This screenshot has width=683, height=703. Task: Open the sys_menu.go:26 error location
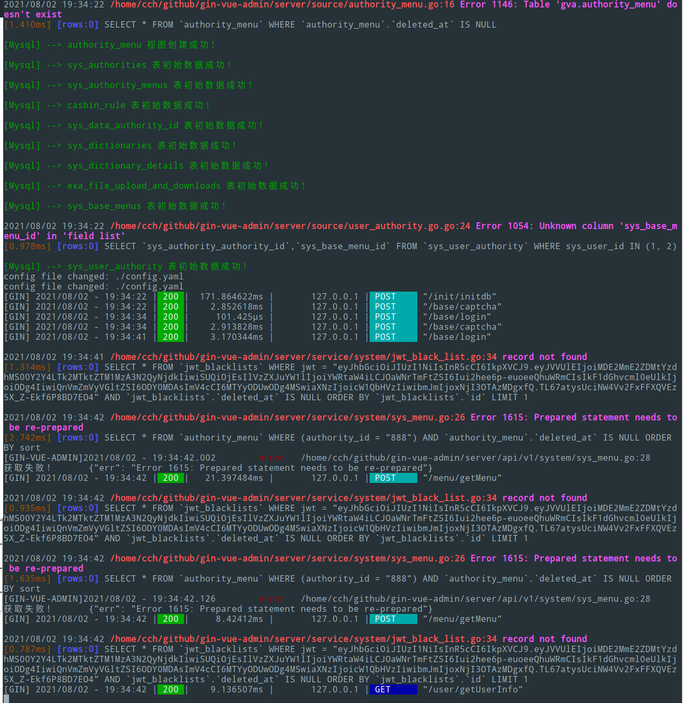[286, 417]
